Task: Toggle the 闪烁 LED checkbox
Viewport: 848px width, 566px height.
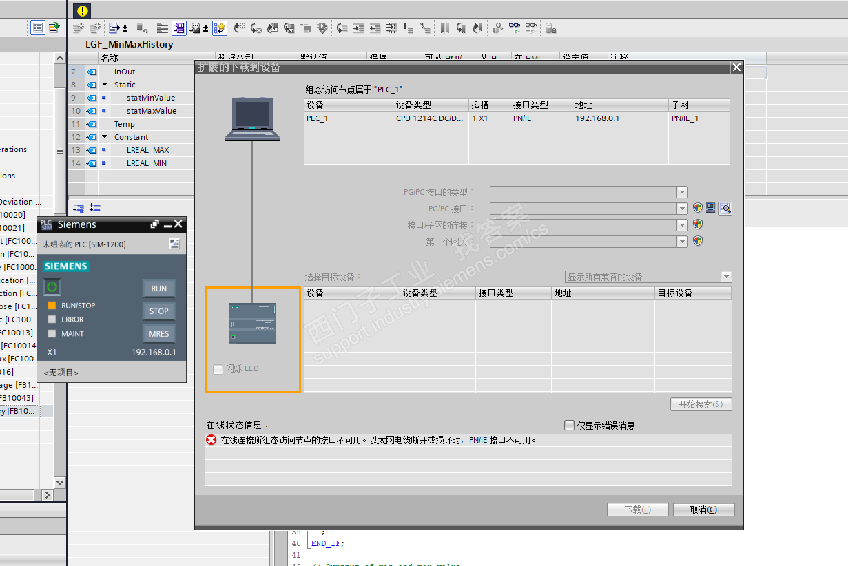Action: [218, 368]
